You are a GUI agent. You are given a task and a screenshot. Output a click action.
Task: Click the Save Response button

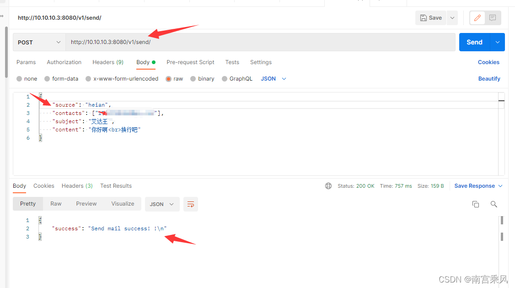[x=474, y=186]
